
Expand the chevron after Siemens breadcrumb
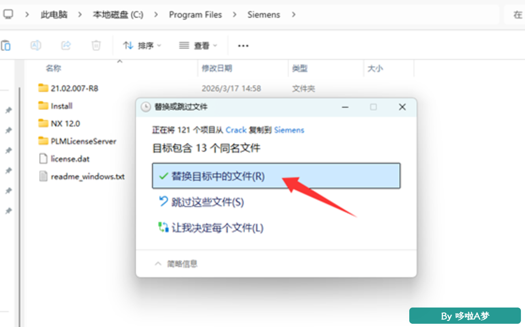point(294,15)
